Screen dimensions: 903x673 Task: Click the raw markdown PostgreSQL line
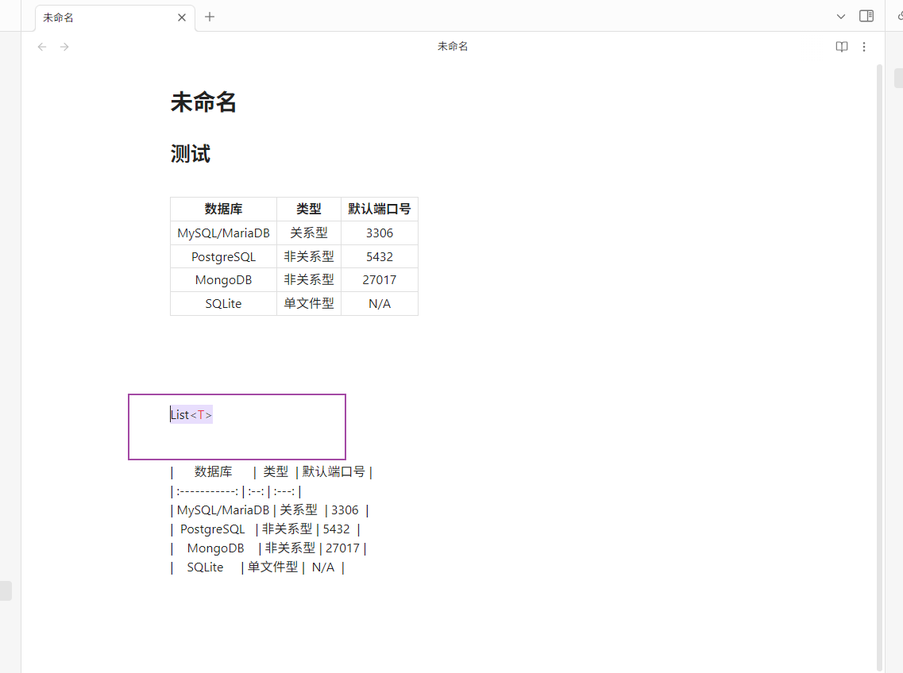pyautogui.click(x=265, y=529)
